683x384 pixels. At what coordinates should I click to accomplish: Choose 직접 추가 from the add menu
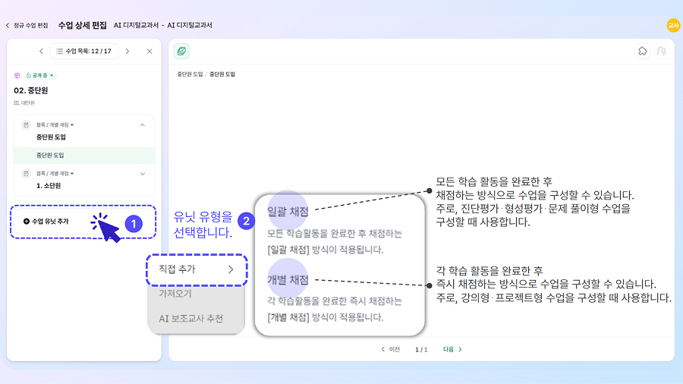196,269
